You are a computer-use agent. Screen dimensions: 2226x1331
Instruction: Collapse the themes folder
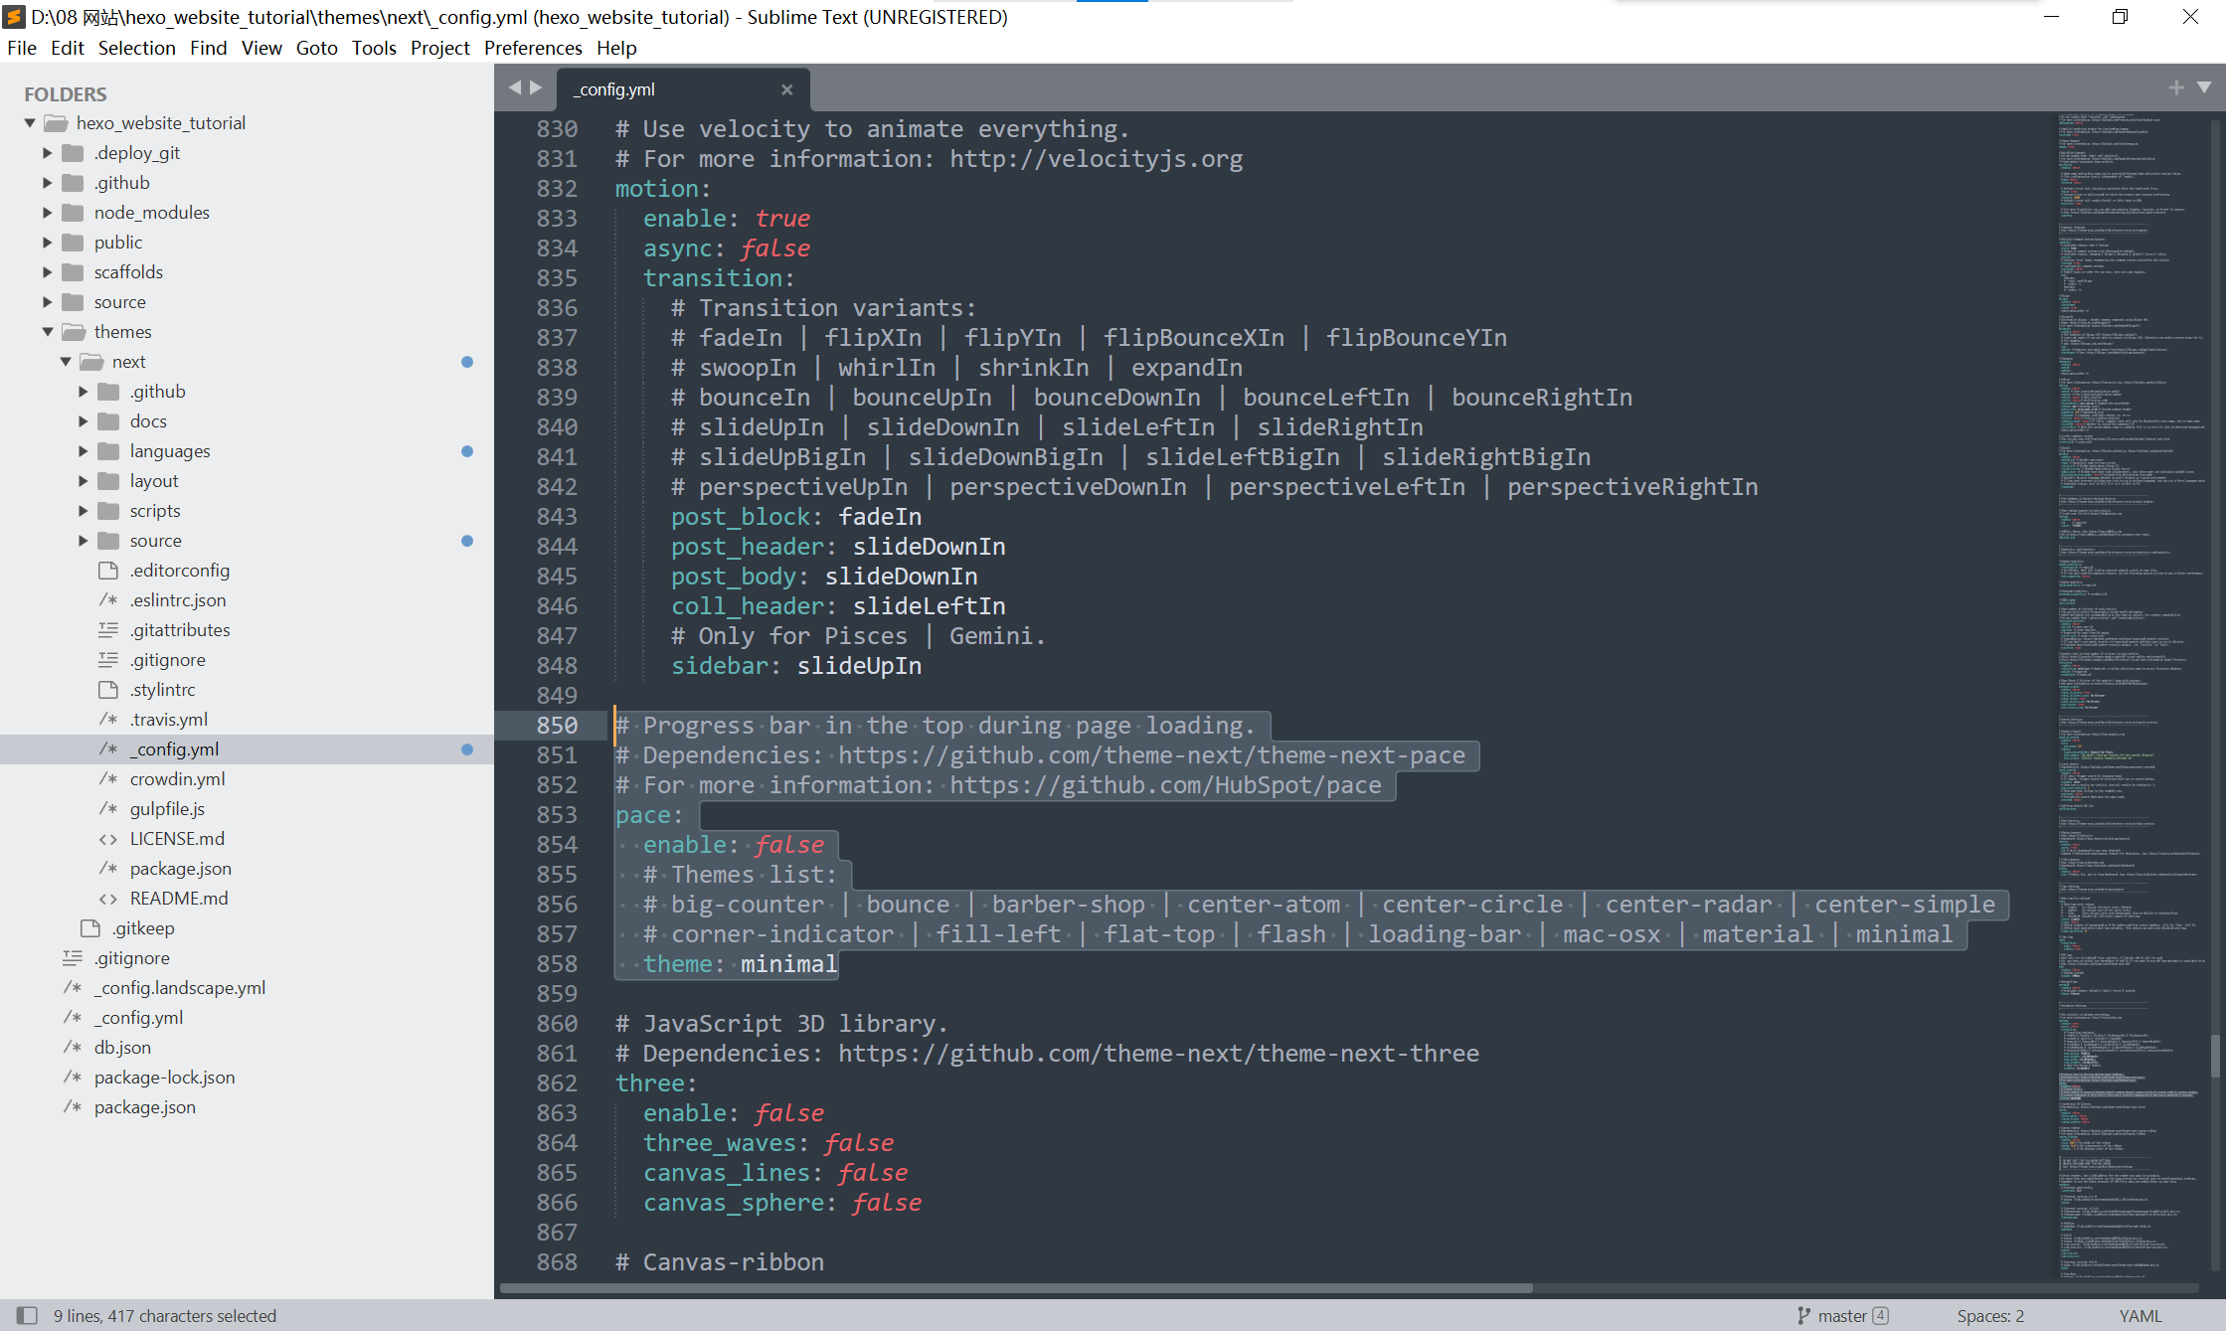pyautogui.click(x=48, y=331)
